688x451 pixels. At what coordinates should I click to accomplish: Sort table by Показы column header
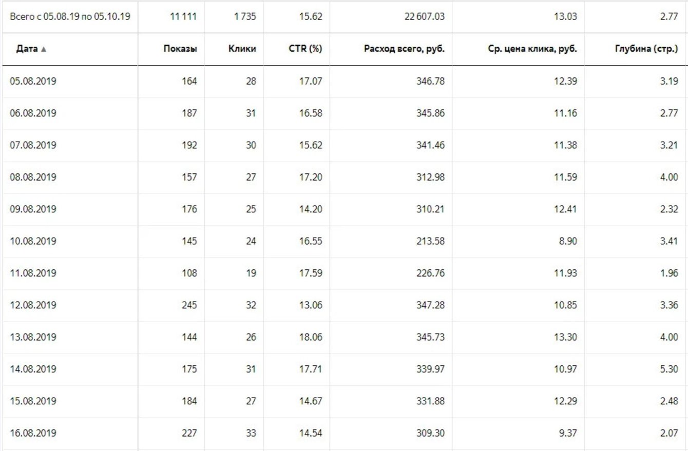click(180, 49)
